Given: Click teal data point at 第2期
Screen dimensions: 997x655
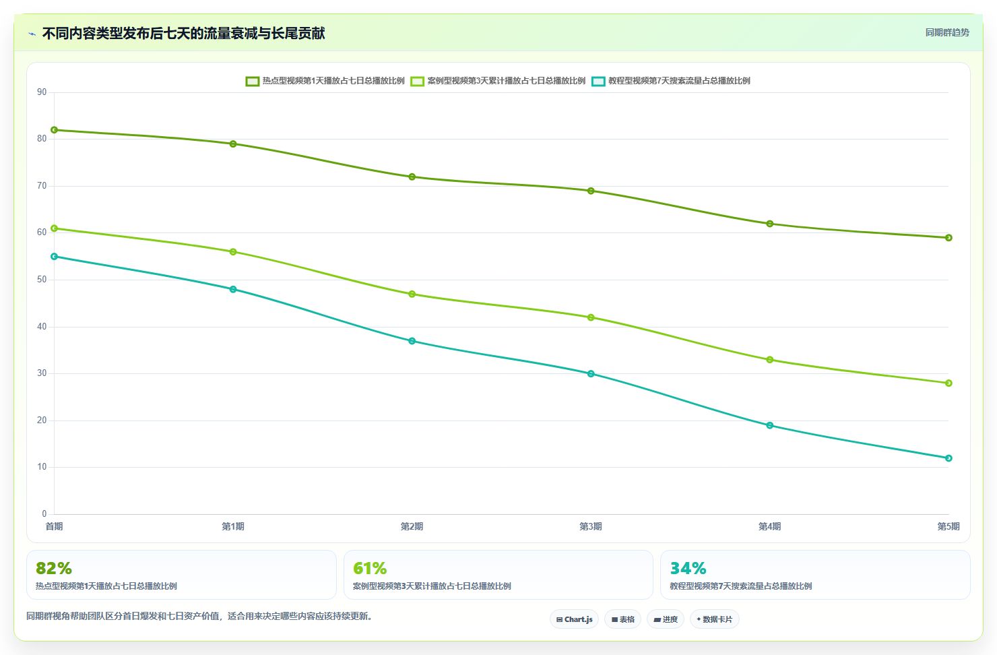Looking at the screenshot, I should (x=412, y=341).
